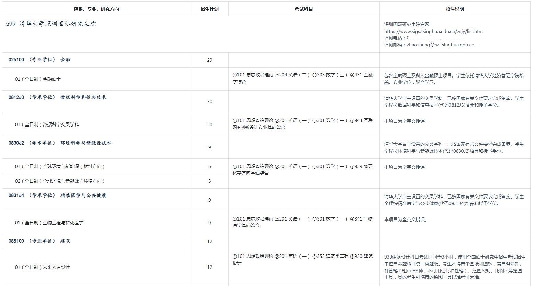Select the 0831J4 精准医学与公共健康 heading
Screen dimensions: 534x286
point(57,195)
